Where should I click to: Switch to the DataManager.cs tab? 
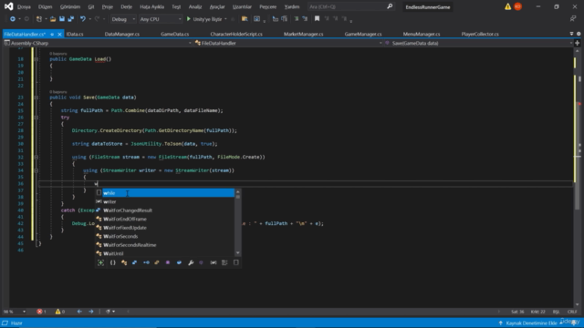coord(121,34)
